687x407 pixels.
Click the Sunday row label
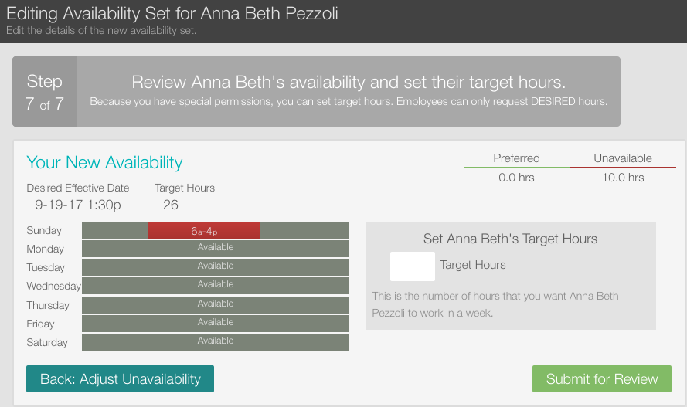[44, 230]
